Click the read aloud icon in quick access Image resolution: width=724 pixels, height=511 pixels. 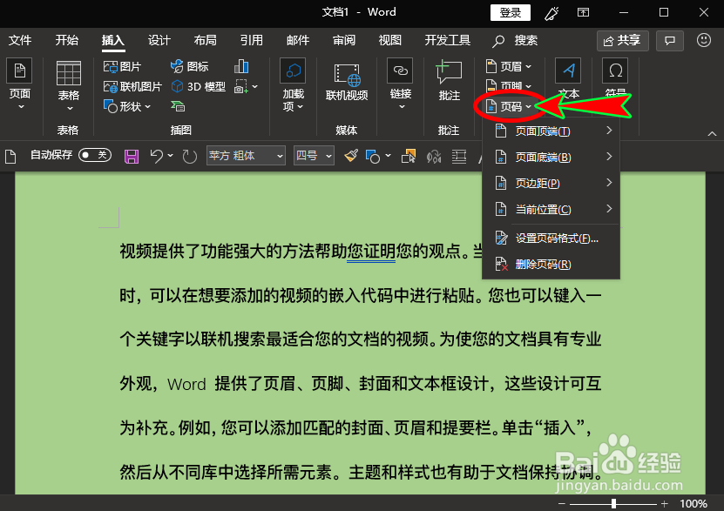point(434,157)
